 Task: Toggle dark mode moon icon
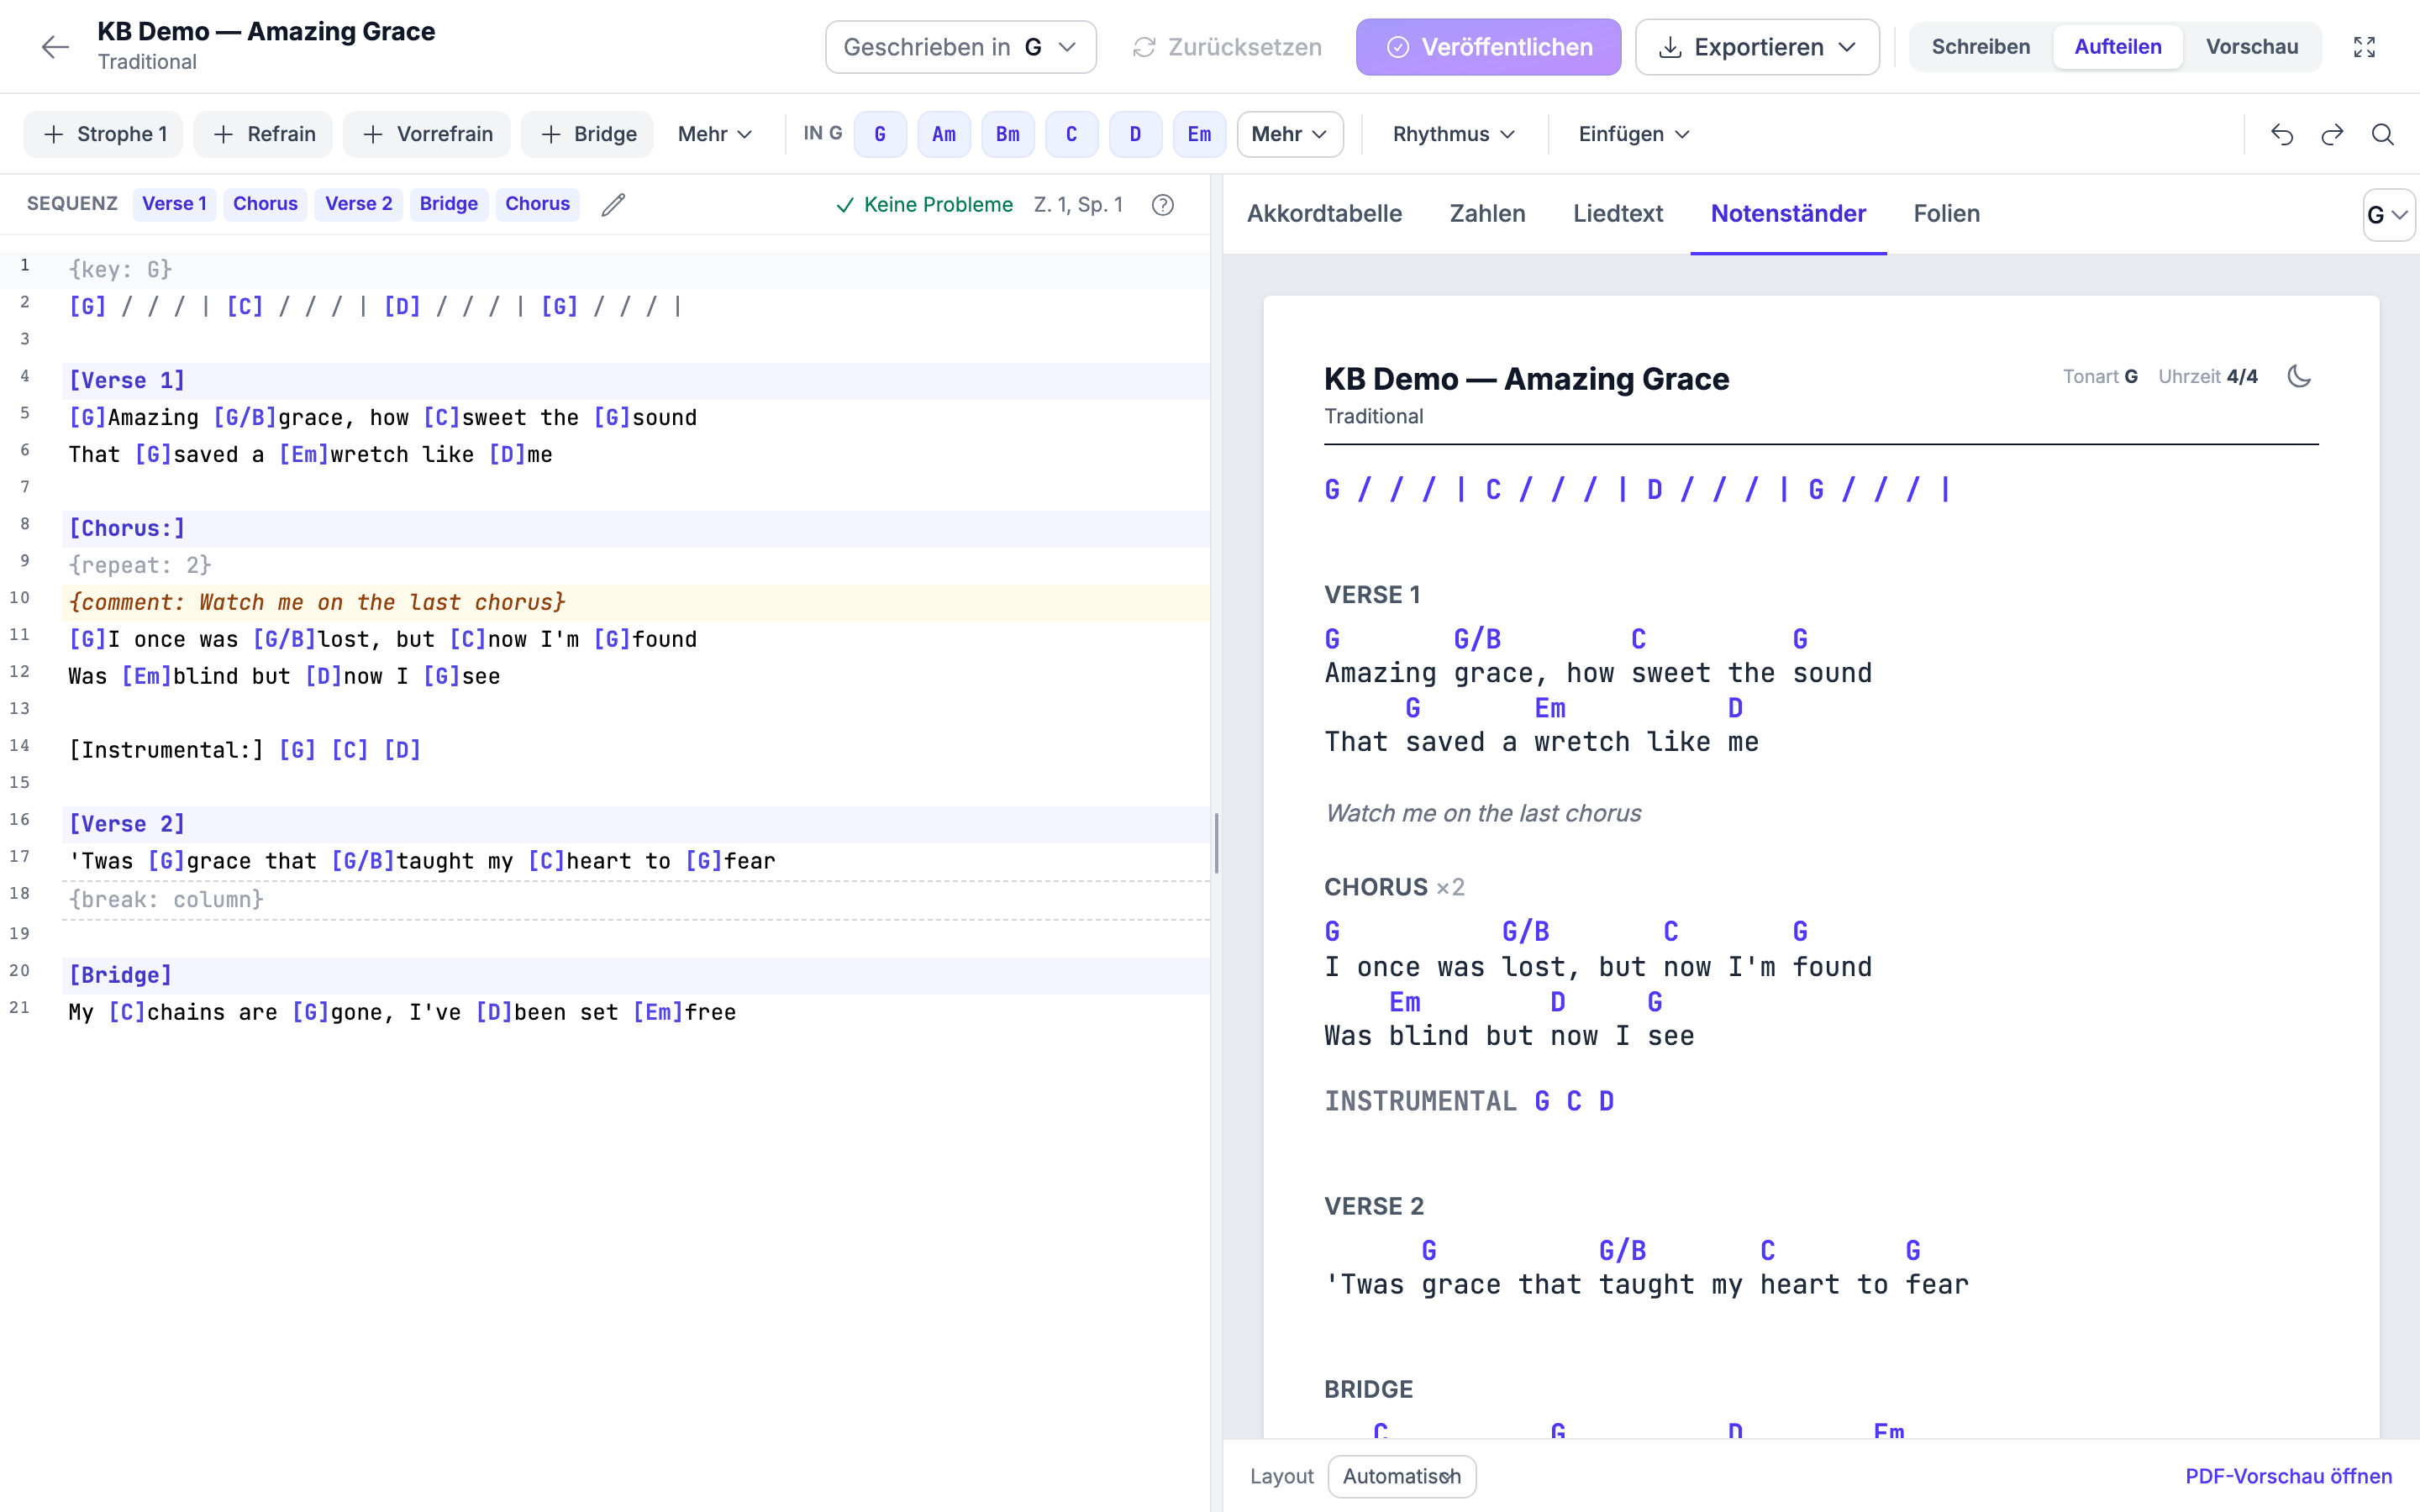tap(2299, 376)
